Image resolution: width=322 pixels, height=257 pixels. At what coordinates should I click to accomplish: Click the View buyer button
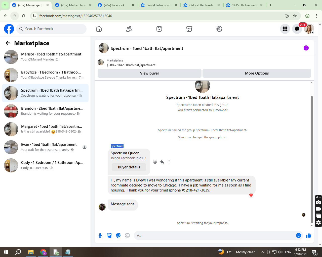coord(149,73)
